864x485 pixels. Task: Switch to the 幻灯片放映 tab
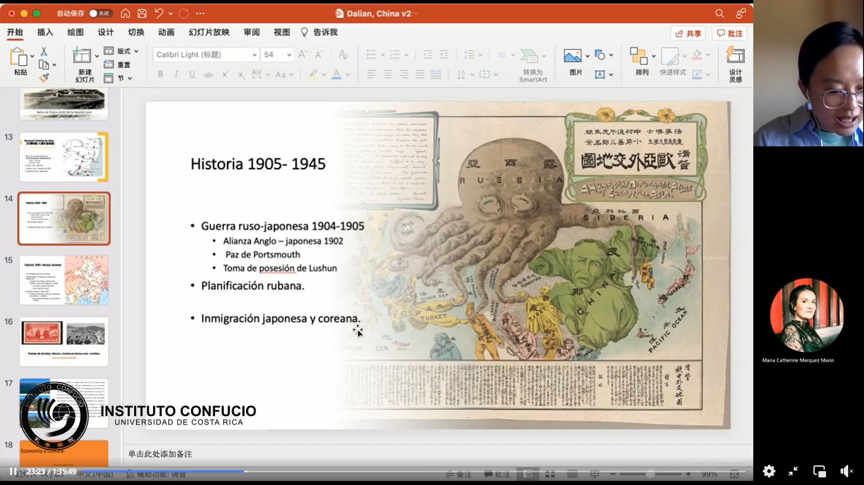(209, 32)
